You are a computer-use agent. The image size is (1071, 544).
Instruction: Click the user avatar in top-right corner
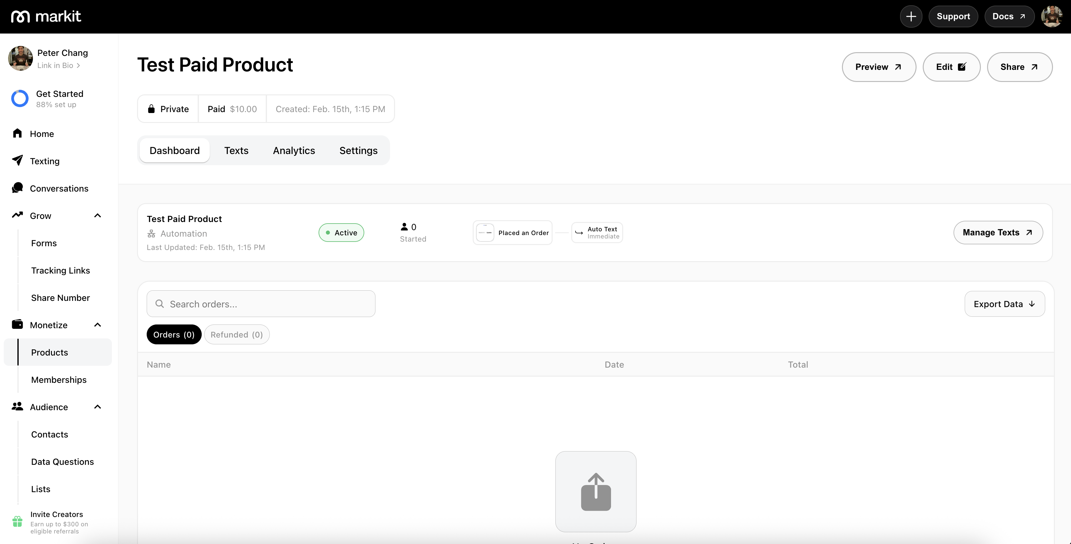[1051, 16]
